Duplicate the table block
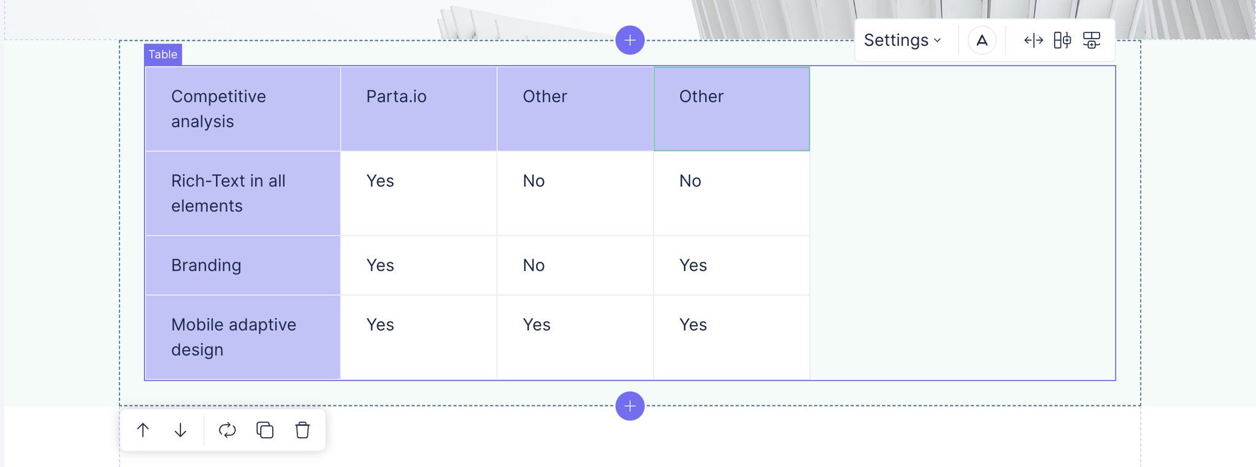The image size is (1256, 467). coord(265,430)
